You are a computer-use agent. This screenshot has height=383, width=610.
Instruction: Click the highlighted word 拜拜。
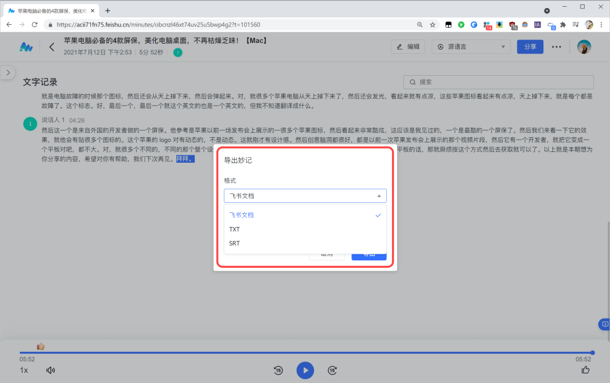point(185,159)
